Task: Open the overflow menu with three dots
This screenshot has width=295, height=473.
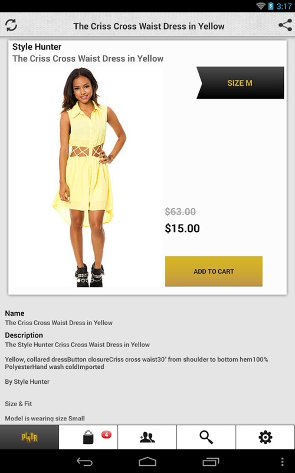Action: coord(282,462)
